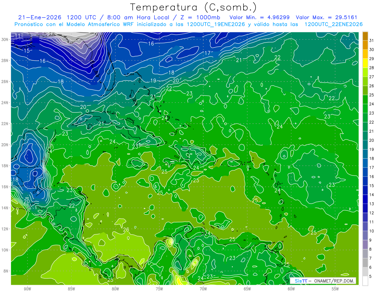Click the "1200UTC_19ENE2026" initialization time

(x=216, y=24)
